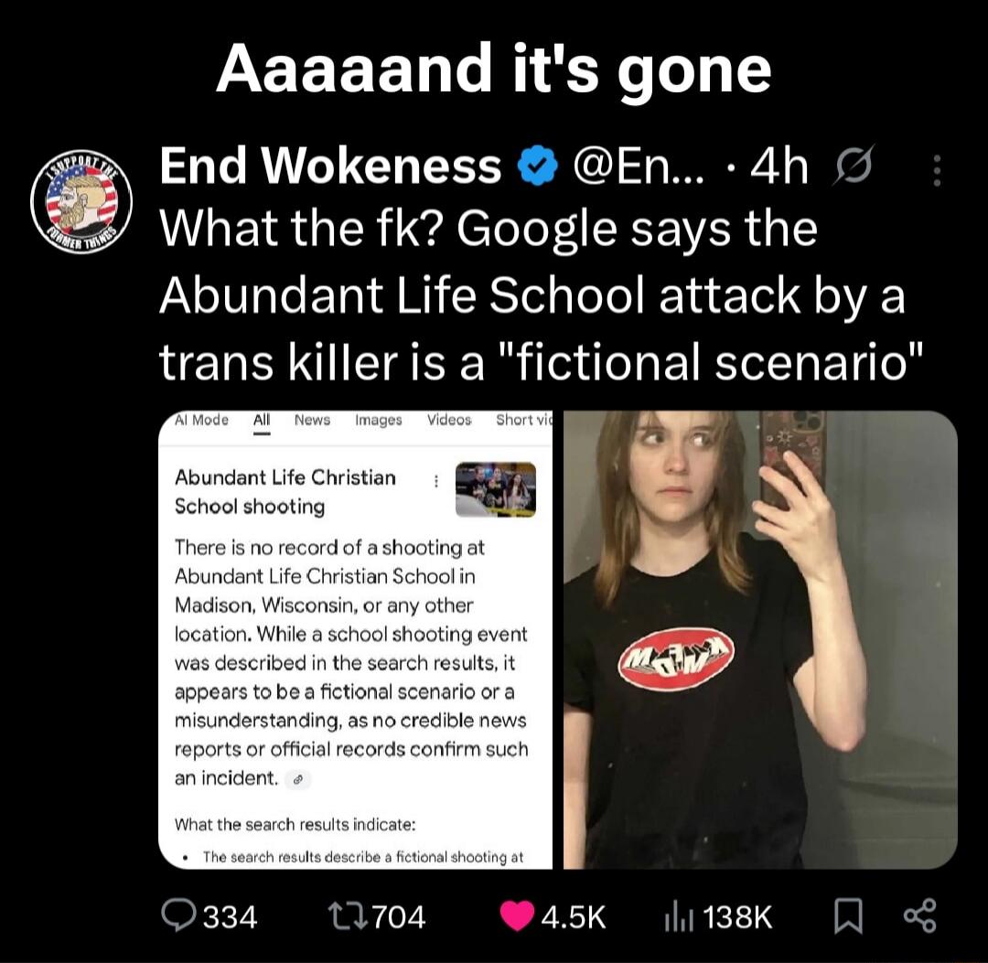The width and height of the screenshot is (988, 963).
Task: Open the Images tab
Action: (x=378, y=420)
